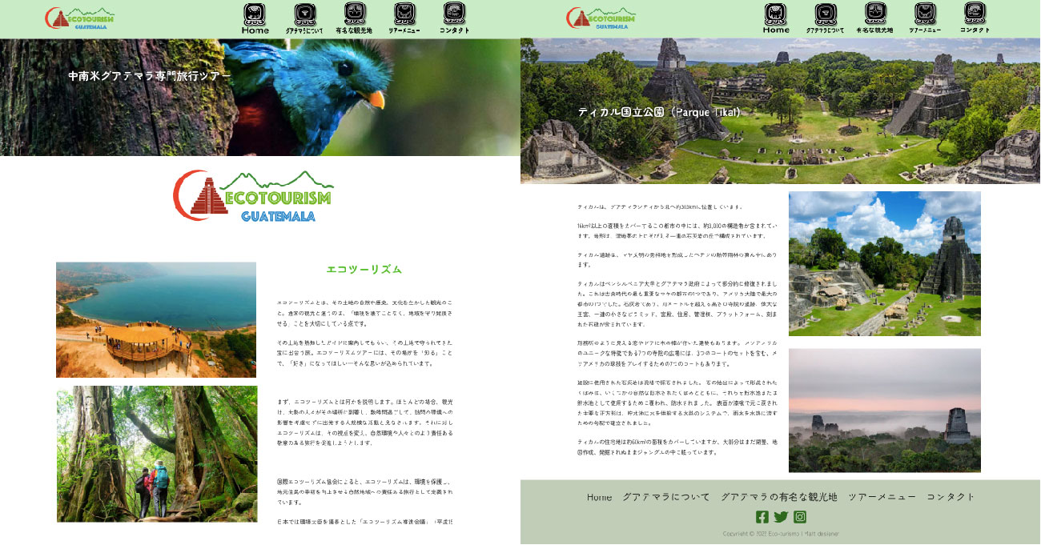Click the コンタクト glyph icon on the left page
The height and width of the screenshot is (545, 1041).
click(x=455, y=14)
